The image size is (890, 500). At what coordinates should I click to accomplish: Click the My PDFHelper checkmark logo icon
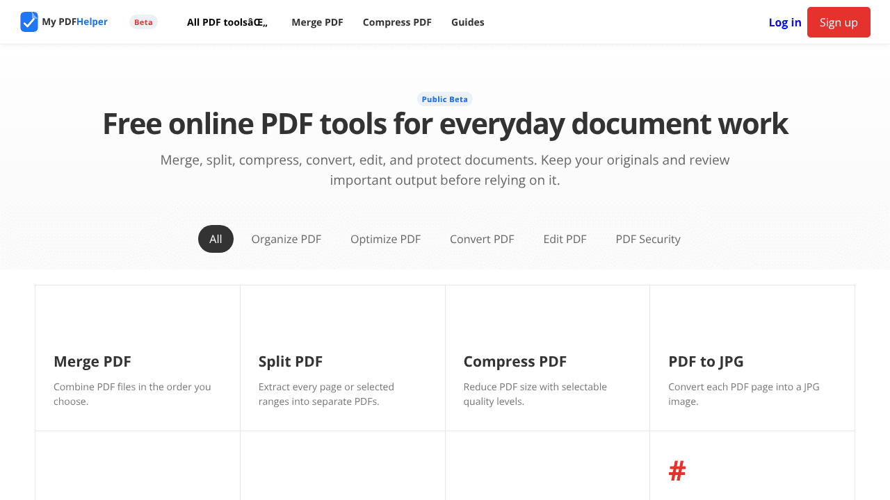click(29, 22)
